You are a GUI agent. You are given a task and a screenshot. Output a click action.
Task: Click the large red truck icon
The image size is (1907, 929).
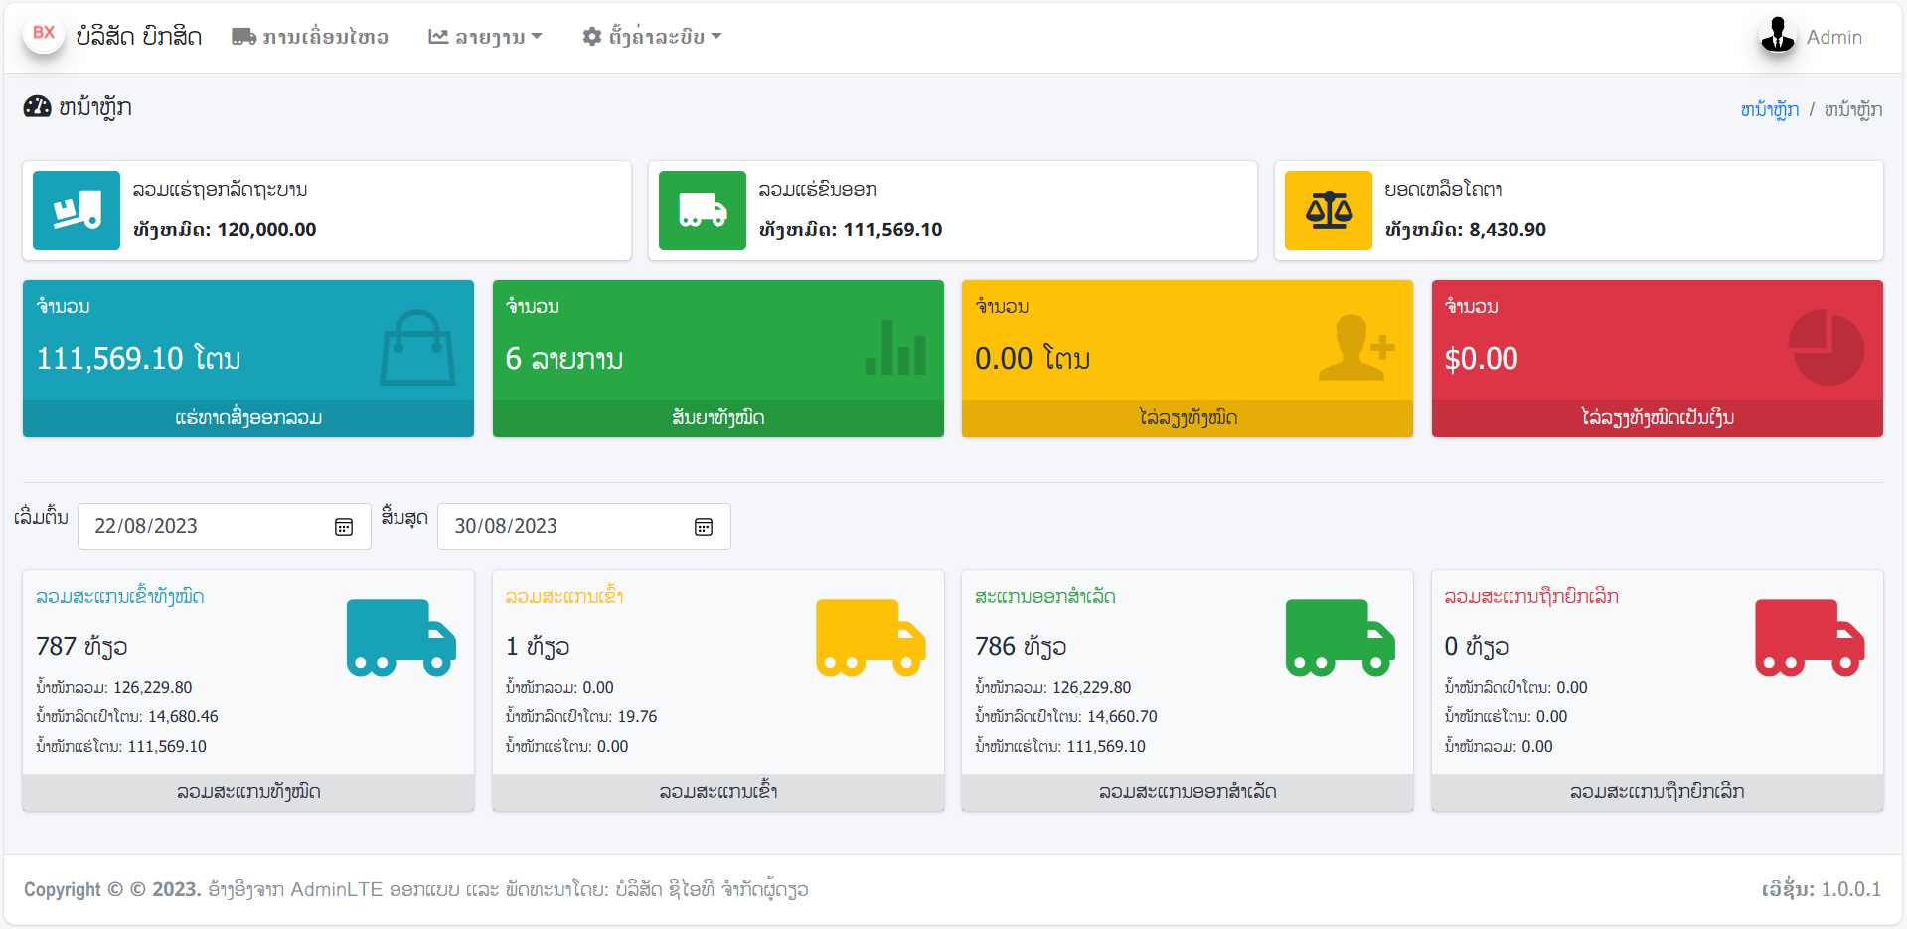point(1810,638)
